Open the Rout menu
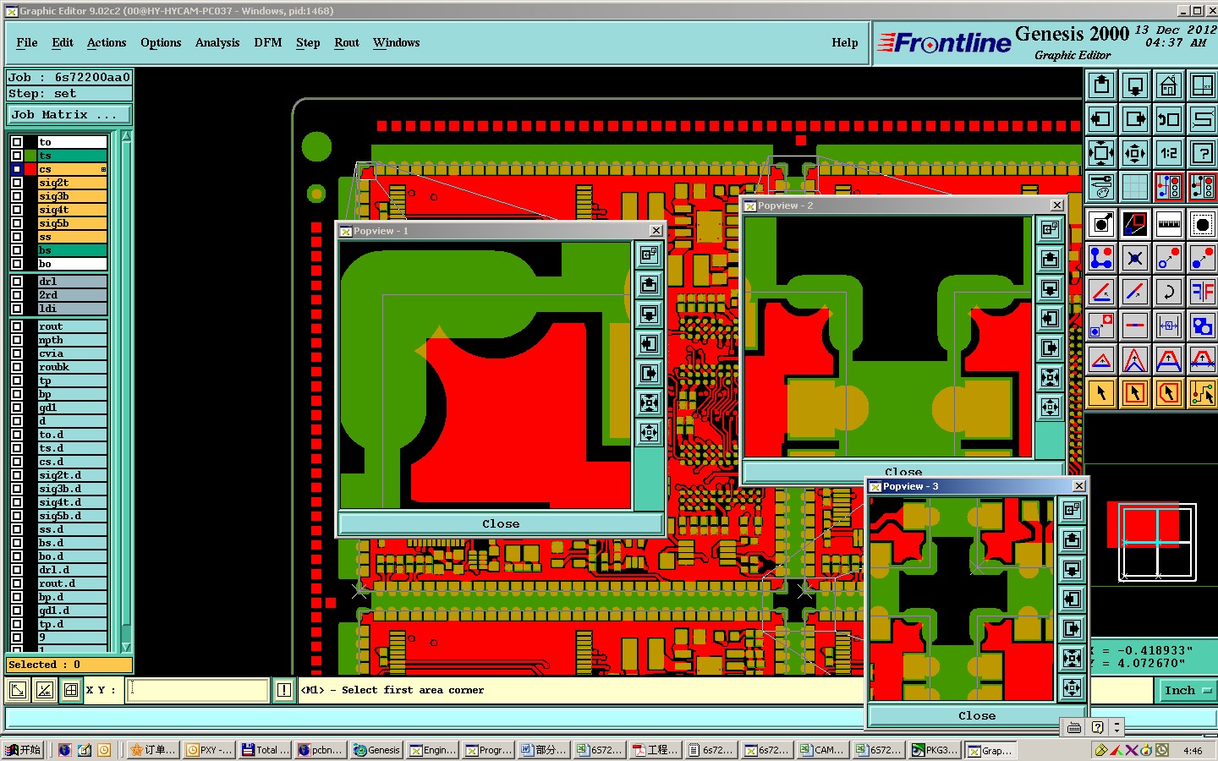The image size is (1218, 761). point(347,42)
